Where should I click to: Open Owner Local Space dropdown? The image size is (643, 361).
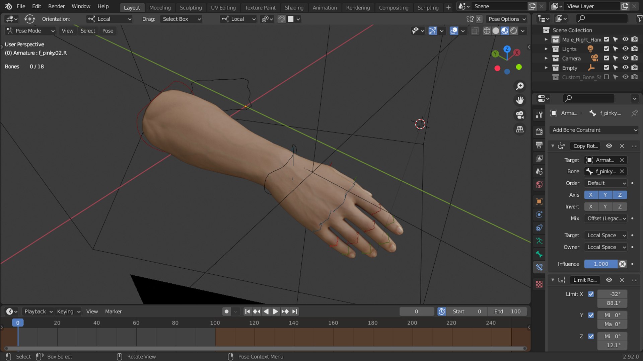[605, 247]
